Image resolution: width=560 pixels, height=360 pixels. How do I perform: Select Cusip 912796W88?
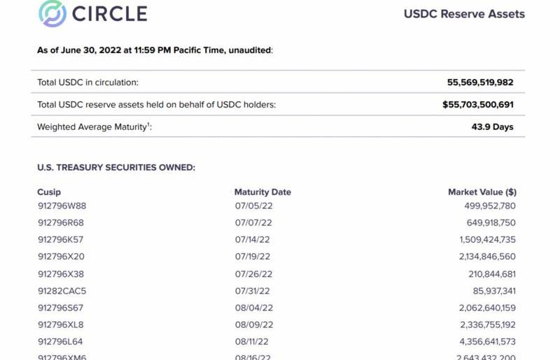pyautogui.click(x=62, y=206)
